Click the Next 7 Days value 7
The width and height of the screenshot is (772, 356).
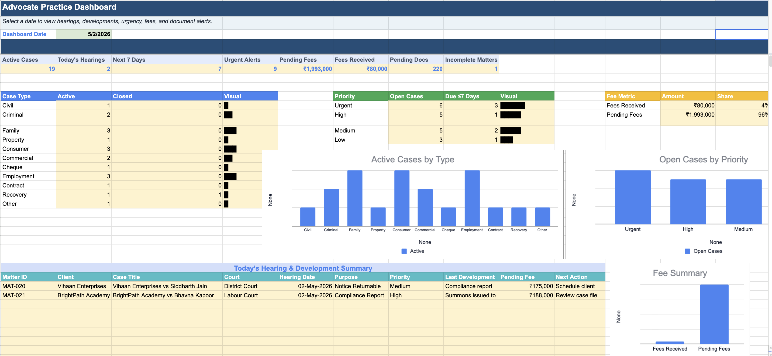point(167,69)
